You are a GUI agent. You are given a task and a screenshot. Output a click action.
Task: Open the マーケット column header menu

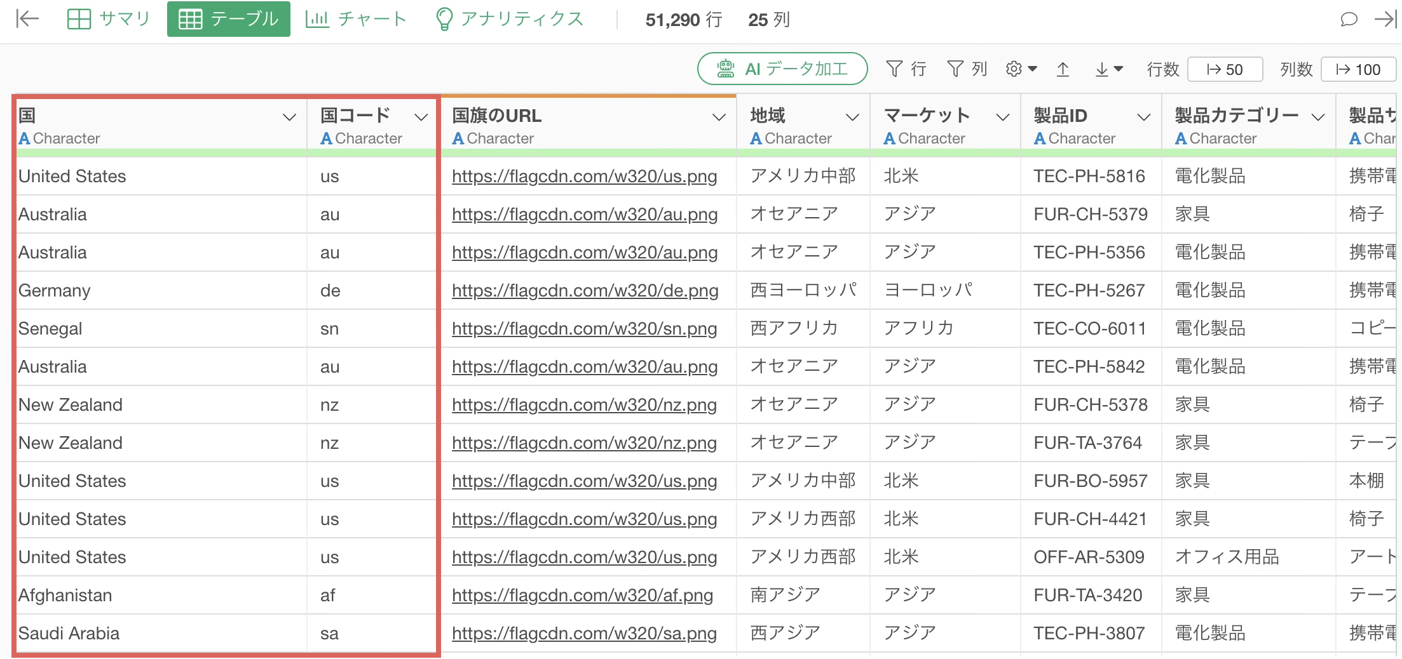coord(1003,117)
